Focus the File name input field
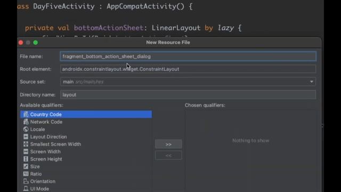341x192 pixels. (x=188, y=57)
